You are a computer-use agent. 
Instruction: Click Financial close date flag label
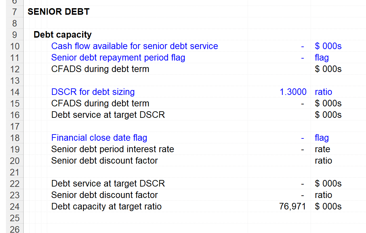point(99,138)
